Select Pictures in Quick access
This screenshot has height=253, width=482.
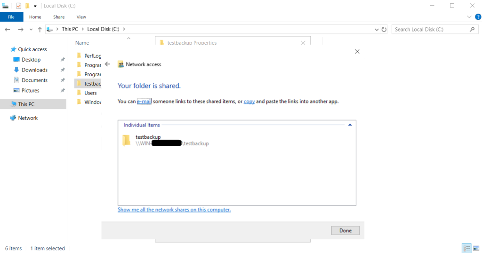click(x=31, y=91)
